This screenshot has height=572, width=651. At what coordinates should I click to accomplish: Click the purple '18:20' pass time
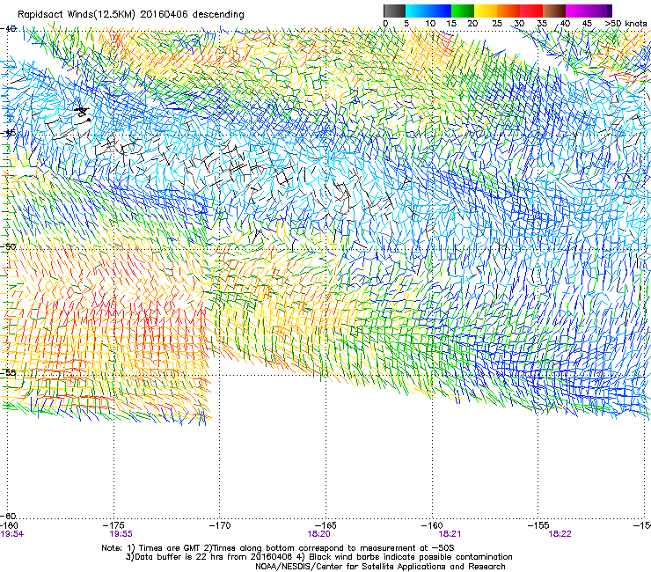pos(318,534)
